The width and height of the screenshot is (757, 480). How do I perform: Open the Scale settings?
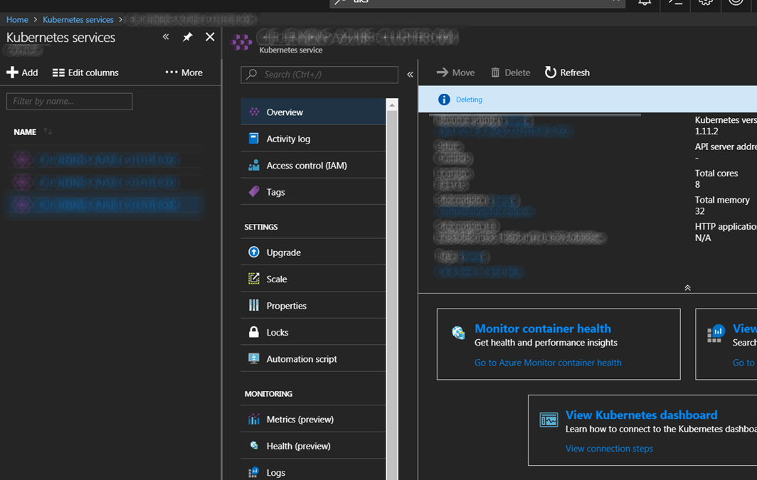click(x=313, y=278)
